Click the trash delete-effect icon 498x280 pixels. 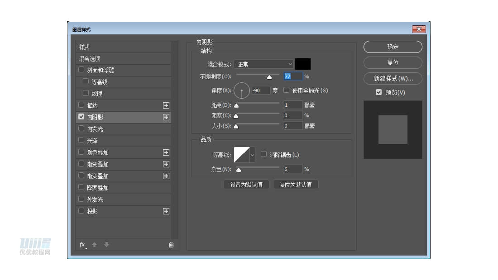171,245
